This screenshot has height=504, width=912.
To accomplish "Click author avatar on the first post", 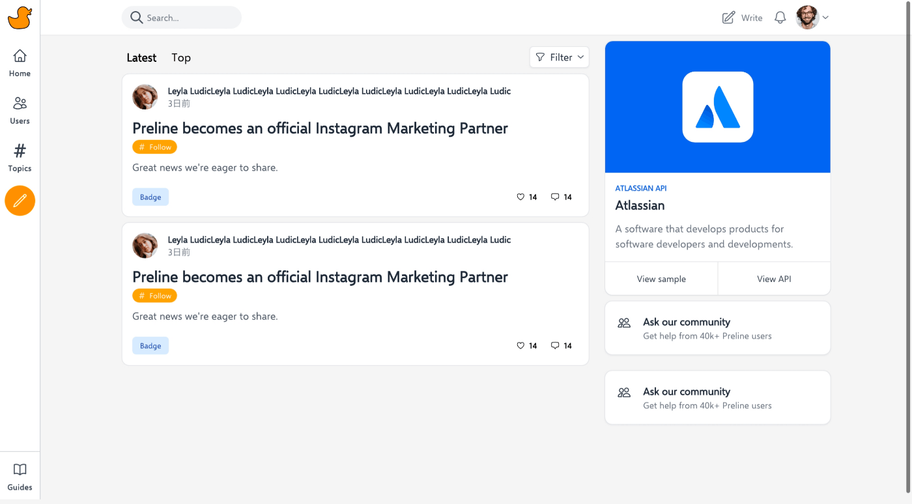I will (x=145, y=97).
